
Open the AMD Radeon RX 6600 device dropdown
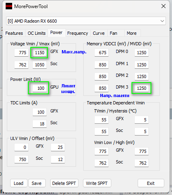coord(86,21)
